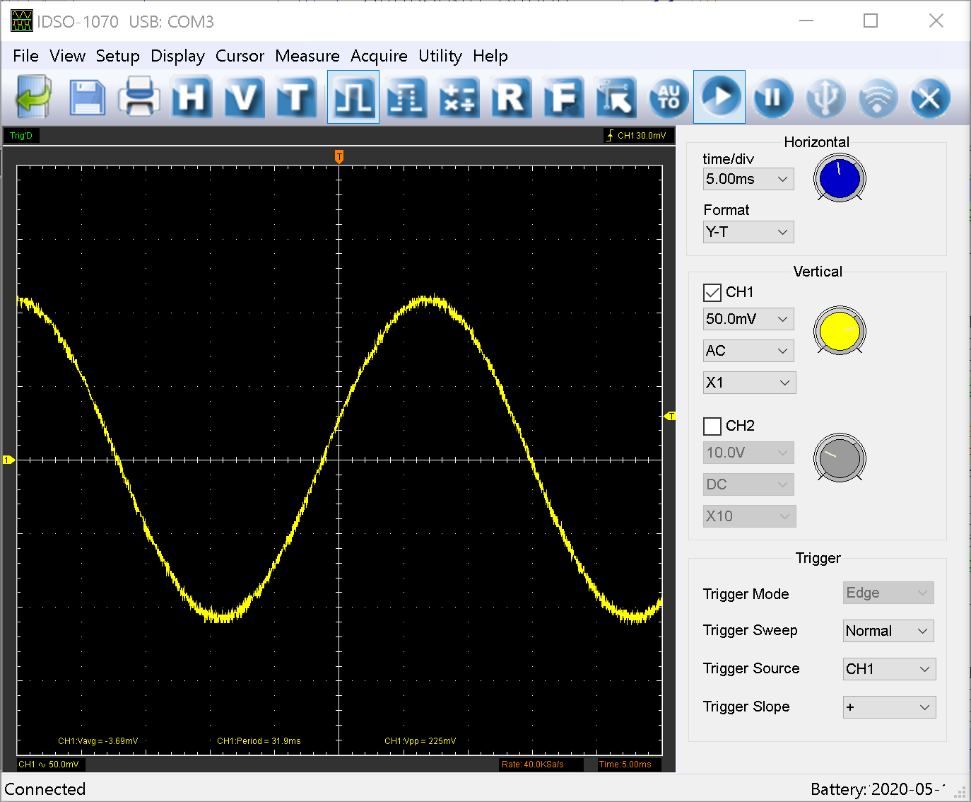971x802 pixels.
Task: Click the orange T trigger position marker
Action: click(339, 156)
